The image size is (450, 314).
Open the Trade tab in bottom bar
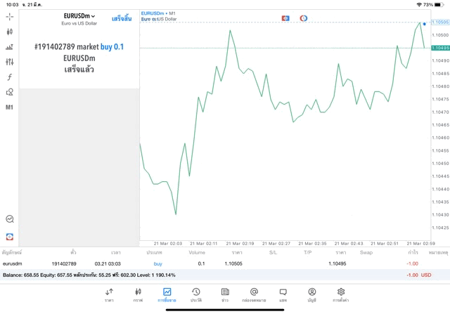click(167, 295)
